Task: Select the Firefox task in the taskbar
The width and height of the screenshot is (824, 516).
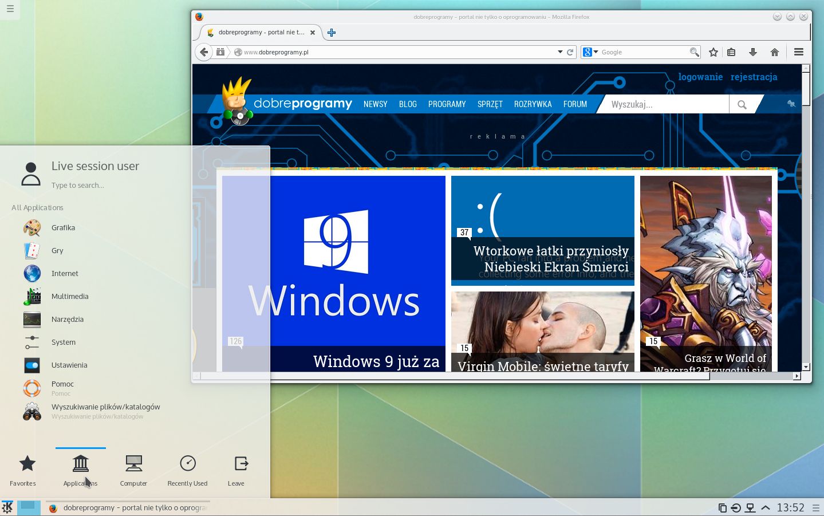Action: click(x=128, y=507)
